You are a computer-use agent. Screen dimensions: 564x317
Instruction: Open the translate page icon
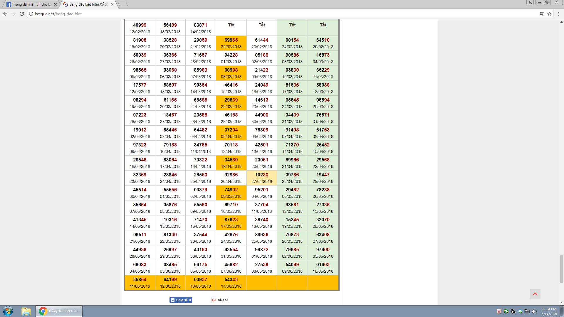tap(542, 14)
